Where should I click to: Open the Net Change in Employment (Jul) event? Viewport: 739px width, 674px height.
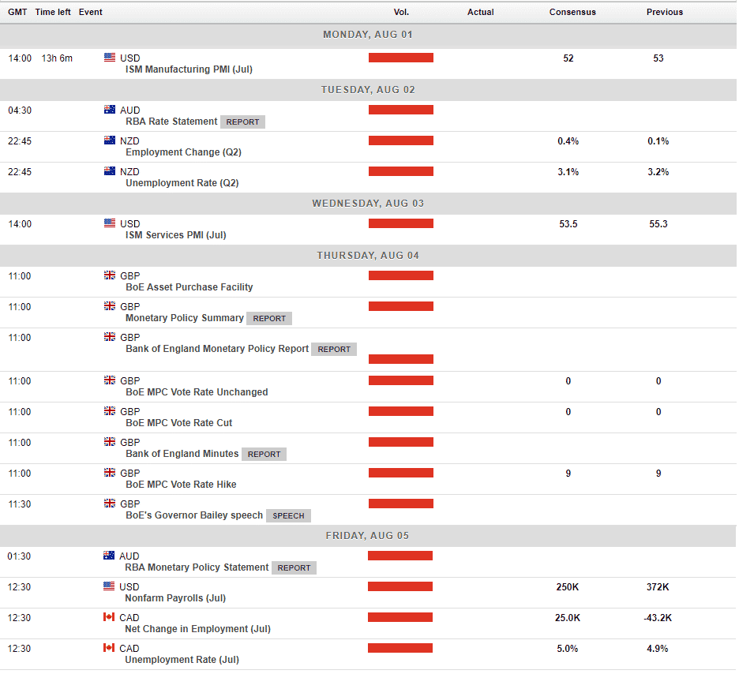[197, 629]
